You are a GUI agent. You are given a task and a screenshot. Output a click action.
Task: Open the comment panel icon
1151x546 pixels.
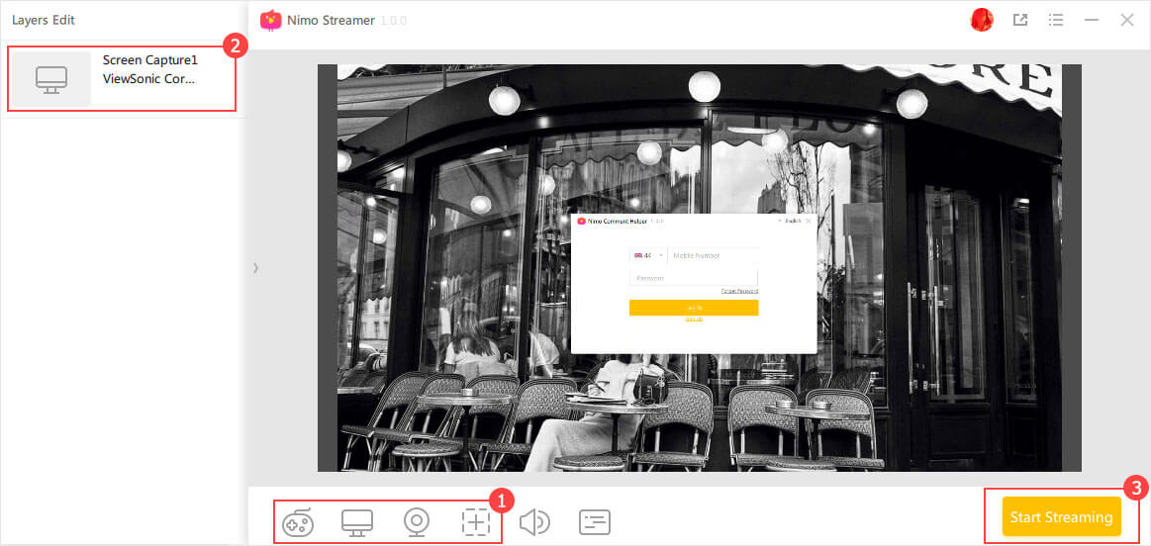tap(595, 522)
